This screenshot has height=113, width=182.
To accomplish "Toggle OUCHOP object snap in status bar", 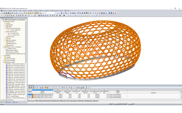I will [125, 104].
